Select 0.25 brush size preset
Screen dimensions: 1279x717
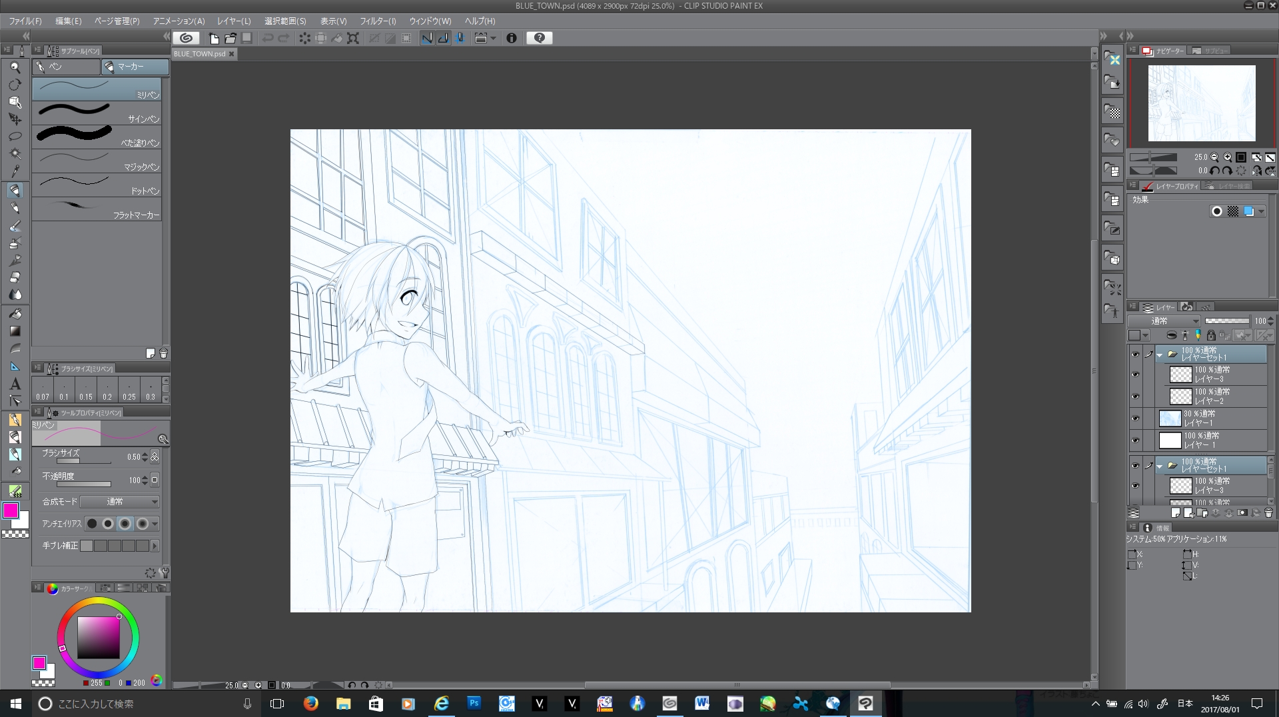coord(129,389)
